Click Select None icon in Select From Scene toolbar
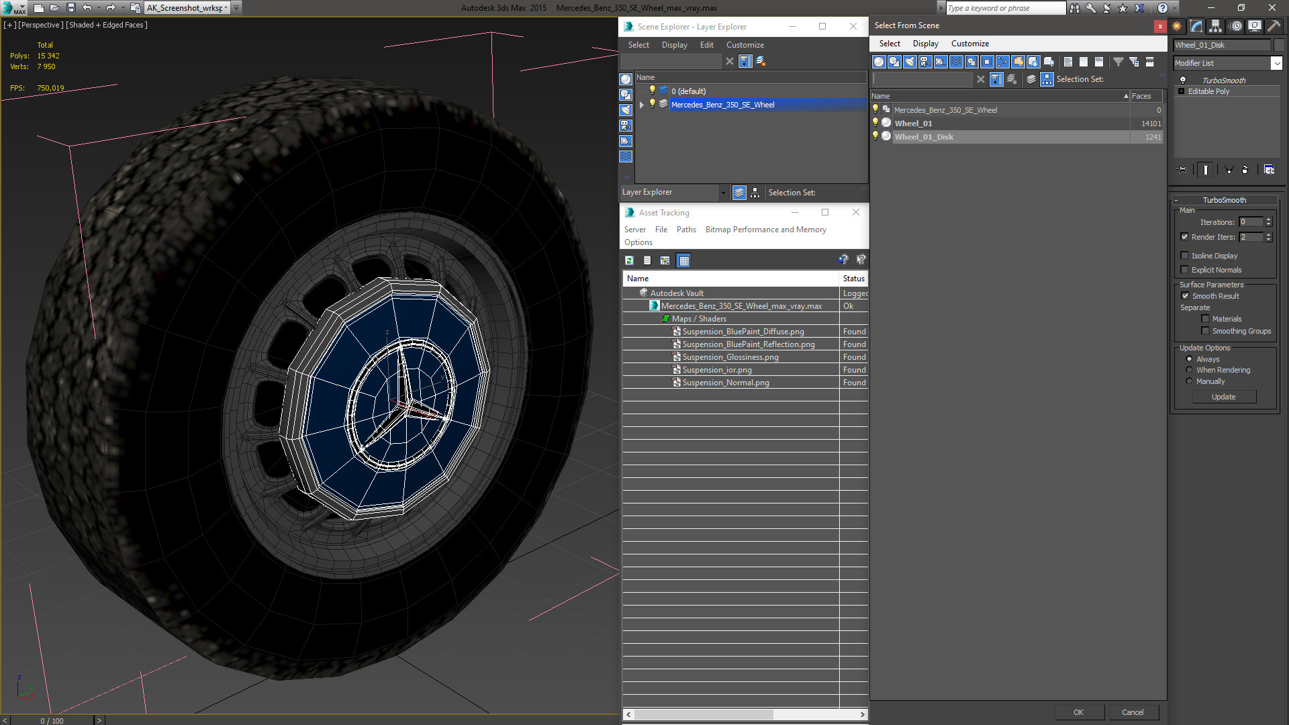This screenshot has width=1289, height=725. 1084,62
